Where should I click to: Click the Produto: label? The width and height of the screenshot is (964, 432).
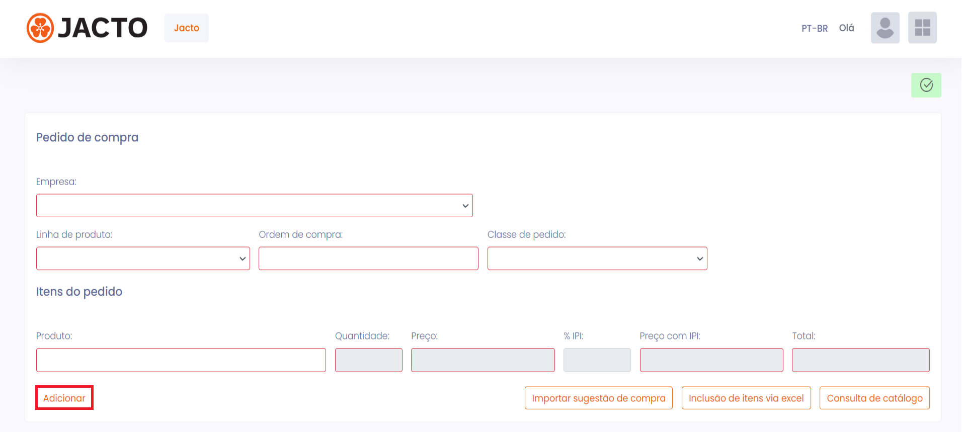[x=54, y=336]
